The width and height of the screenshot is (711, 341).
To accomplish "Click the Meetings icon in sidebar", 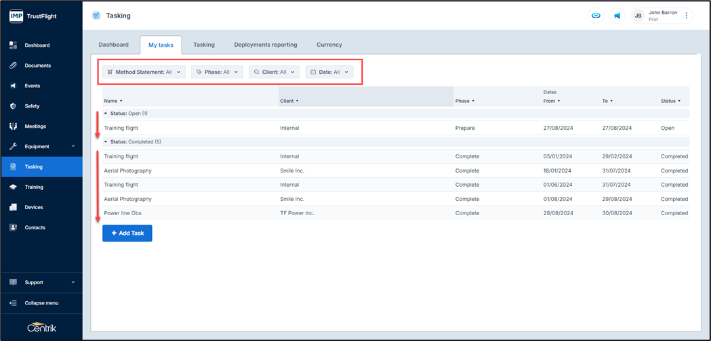I will tap(13, 127).
